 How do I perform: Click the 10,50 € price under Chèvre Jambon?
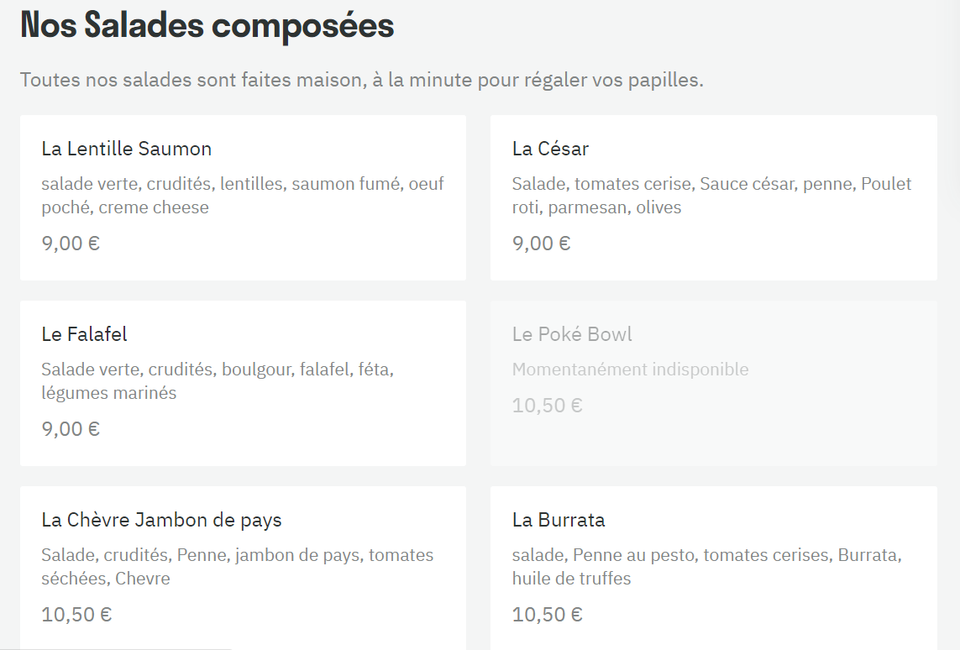(x=76, y=615)
